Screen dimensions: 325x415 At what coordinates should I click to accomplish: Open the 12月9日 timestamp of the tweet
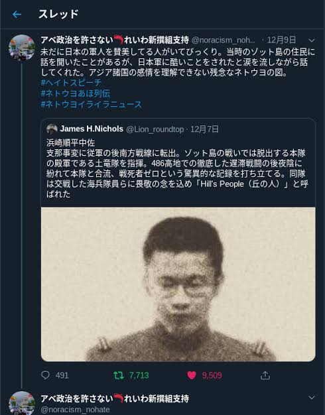click(281, 40)
